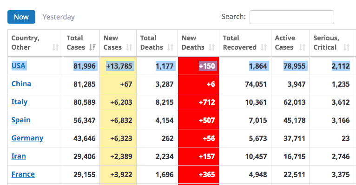Focus the Search input box
Image resolution: width=356 pixels, height=185 pixels.
[x=292, y=17]
